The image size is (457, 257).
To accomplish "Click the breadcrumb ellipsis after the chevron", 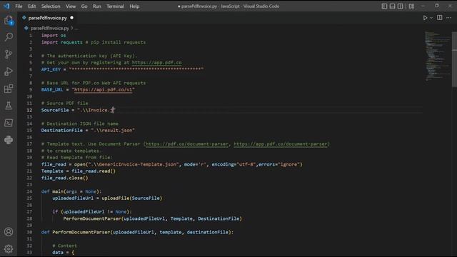I will click(76, 29).
